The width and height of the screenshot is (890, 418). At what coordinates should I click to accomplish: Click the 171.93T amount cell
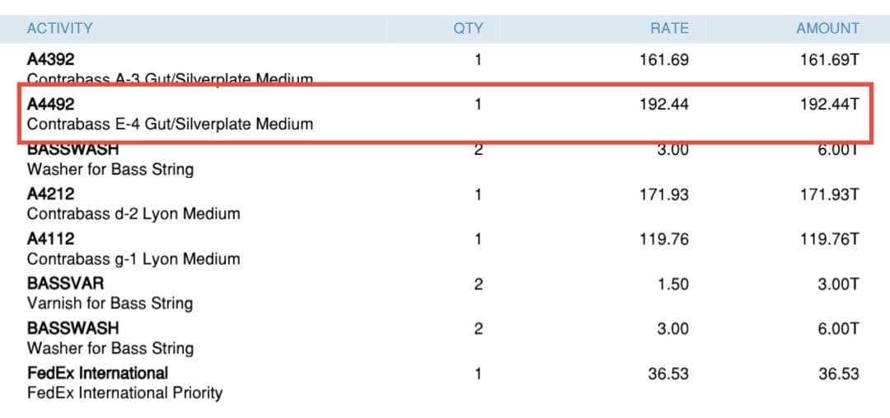pyautogui.click(x=829, y=195)
